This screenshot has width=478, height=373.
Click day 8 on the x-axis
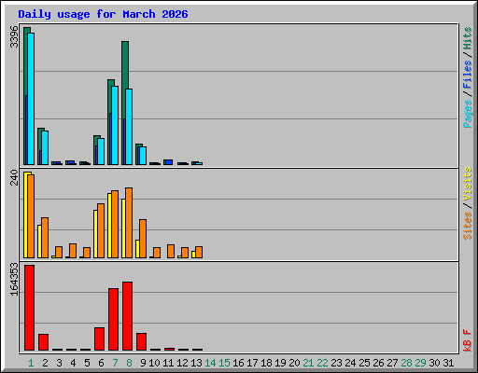tap(129, 363)
